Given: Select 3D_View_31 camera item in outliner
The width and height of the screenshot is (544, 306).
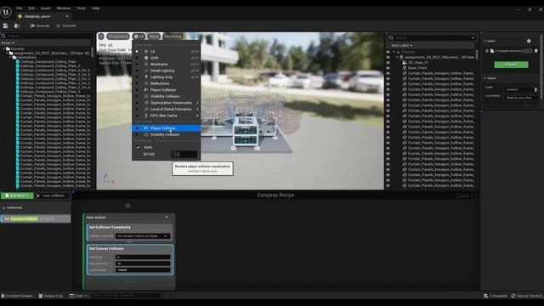Looking at the screenshot, I should coord(418,63).
